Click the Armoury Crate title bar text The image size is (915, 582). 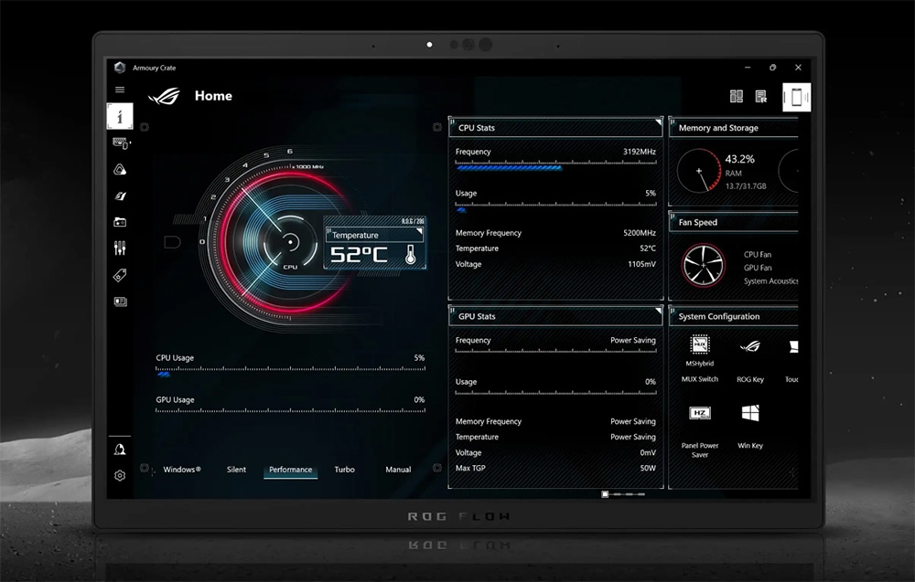(154, 68)
